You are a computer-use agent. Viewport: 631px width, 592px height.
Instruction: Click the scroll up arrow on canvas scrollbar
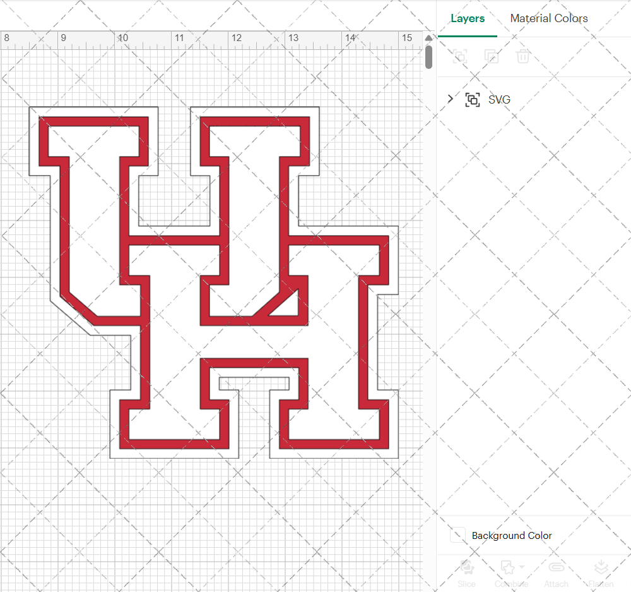coord(428,38)
